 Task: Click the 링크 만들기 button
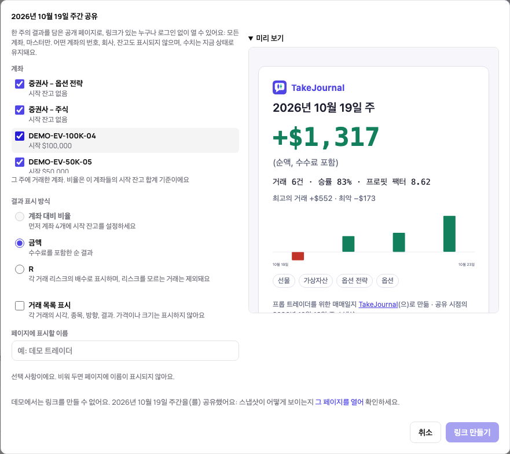tap(472, 432)
